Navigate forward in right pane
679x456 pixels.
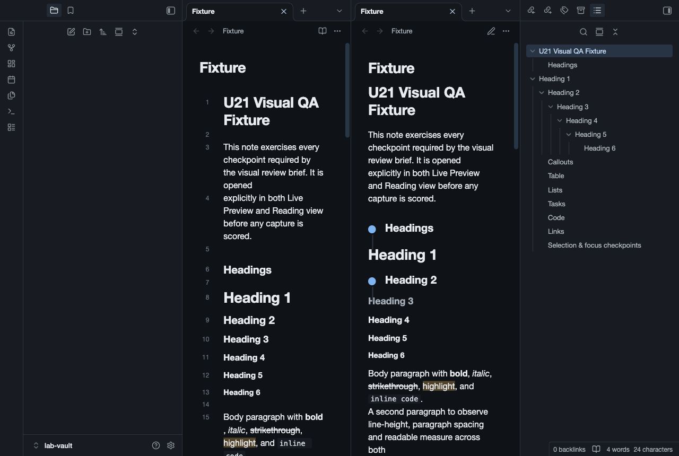click(x=380, y=31)
